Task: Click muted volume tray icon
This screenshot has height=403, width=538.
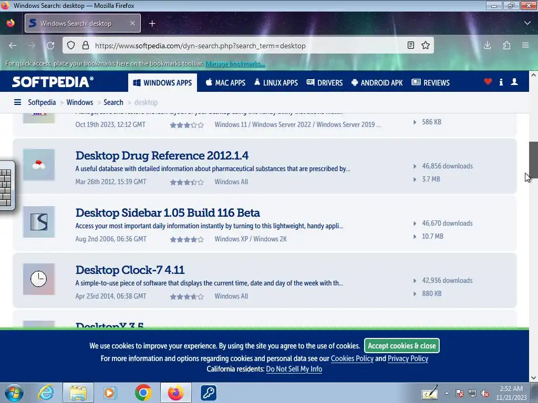Action: point(485,394)
